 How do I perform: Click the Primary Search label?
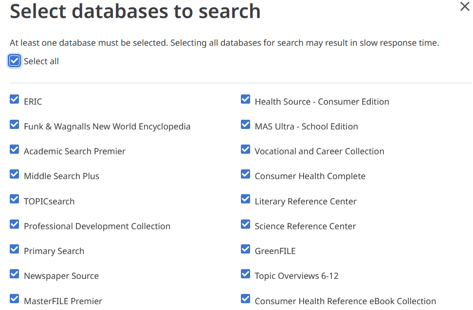pos(54,251)
